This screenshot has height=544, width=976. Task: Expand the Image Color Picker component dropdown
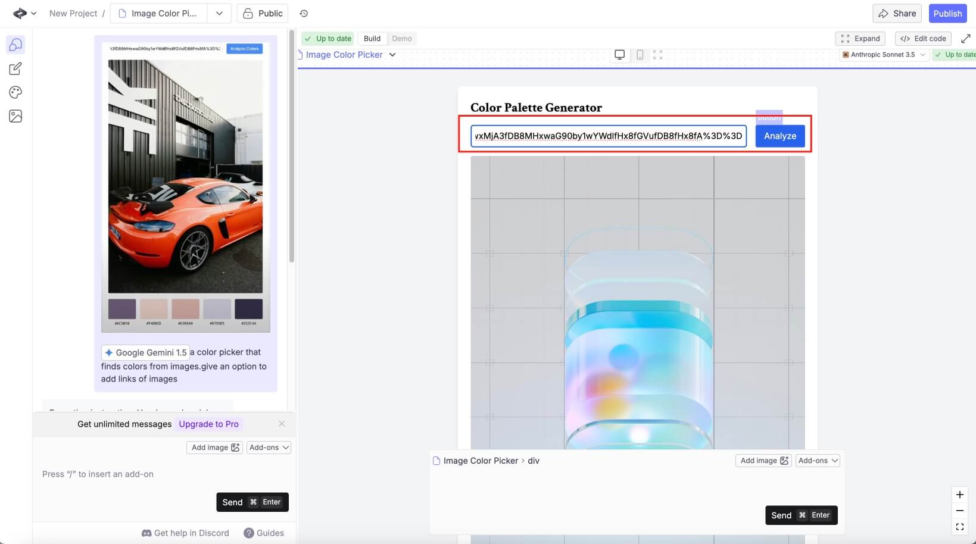[392, 55]
